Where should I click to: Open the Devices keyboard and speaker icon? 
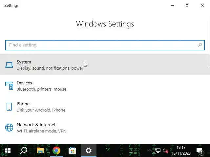(x=9, y=86)
